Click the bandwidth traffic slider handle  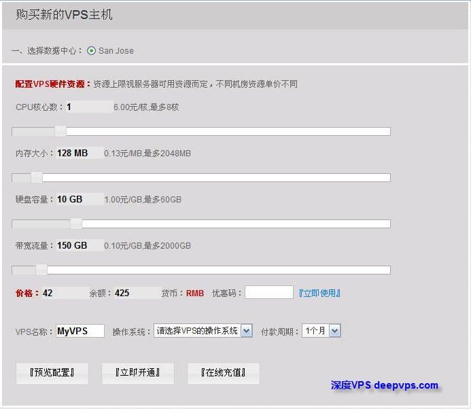pos(41,270)
